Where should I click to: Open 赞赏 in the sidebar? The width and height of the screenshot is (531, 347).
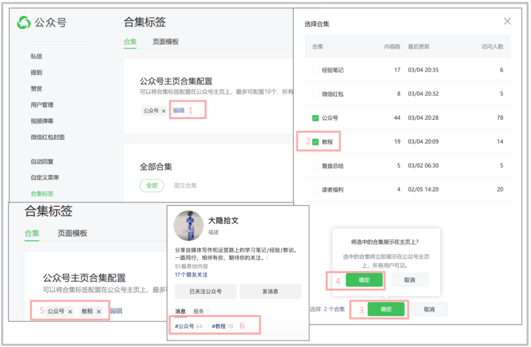click(x=36, y=89)
